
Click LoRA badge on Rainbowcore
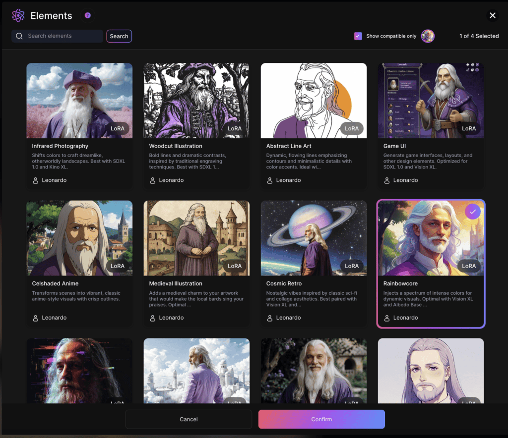tap(469, 266)
